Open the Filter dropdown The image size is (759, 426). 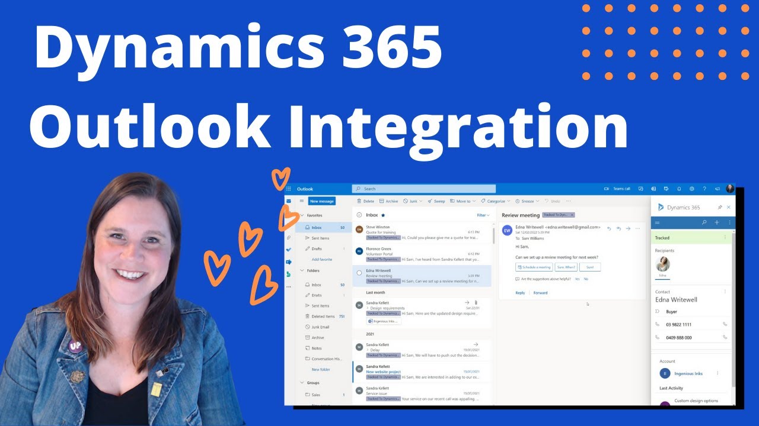click(483, 215)
